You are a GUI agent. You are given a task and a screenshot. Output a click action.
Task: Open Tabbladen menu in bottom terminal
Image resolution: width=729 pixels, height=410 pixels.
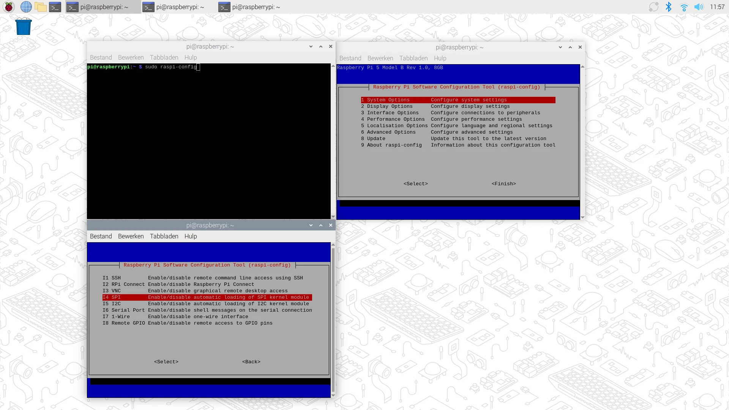[164, 236]
